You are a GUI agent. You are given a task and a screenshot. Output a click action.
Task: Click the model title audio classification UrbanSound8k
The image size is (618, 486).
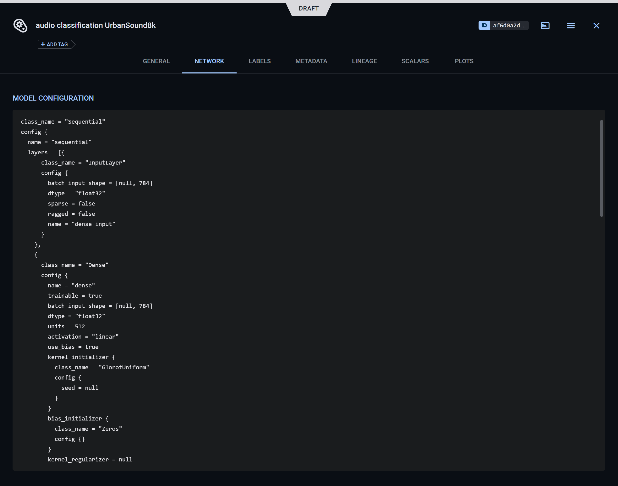coord(96,25)
